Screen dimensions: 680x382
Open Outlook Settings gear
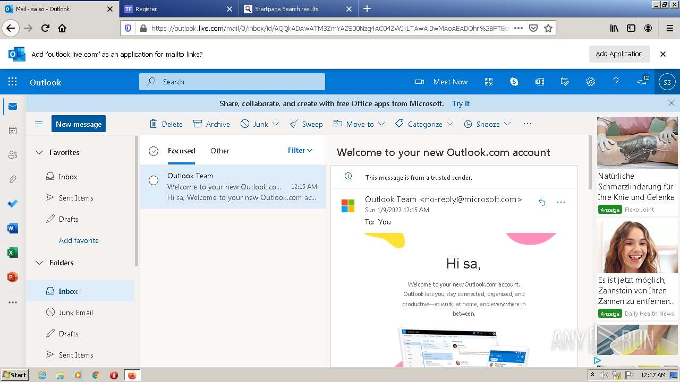591,82
